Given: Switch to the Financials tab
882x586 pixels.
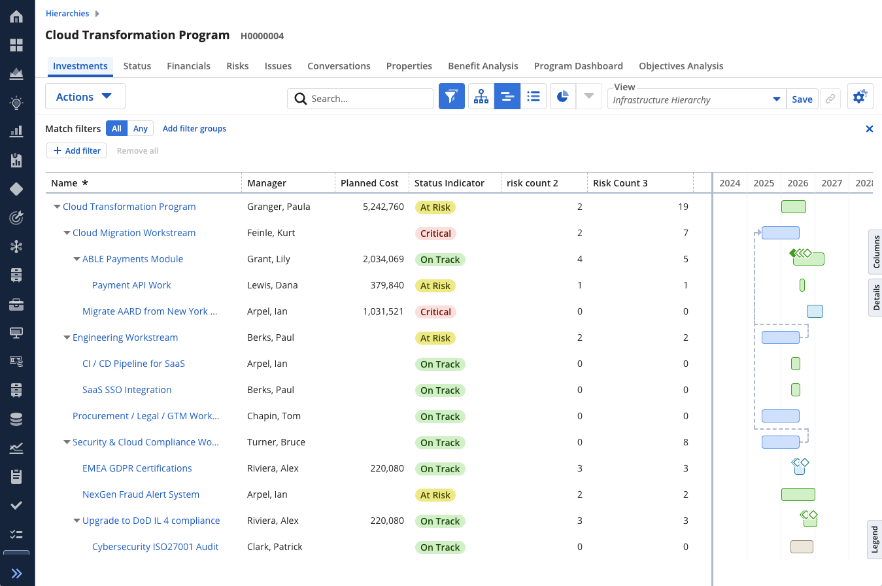Looking at the screenshot, I should (x=188, y=65).
